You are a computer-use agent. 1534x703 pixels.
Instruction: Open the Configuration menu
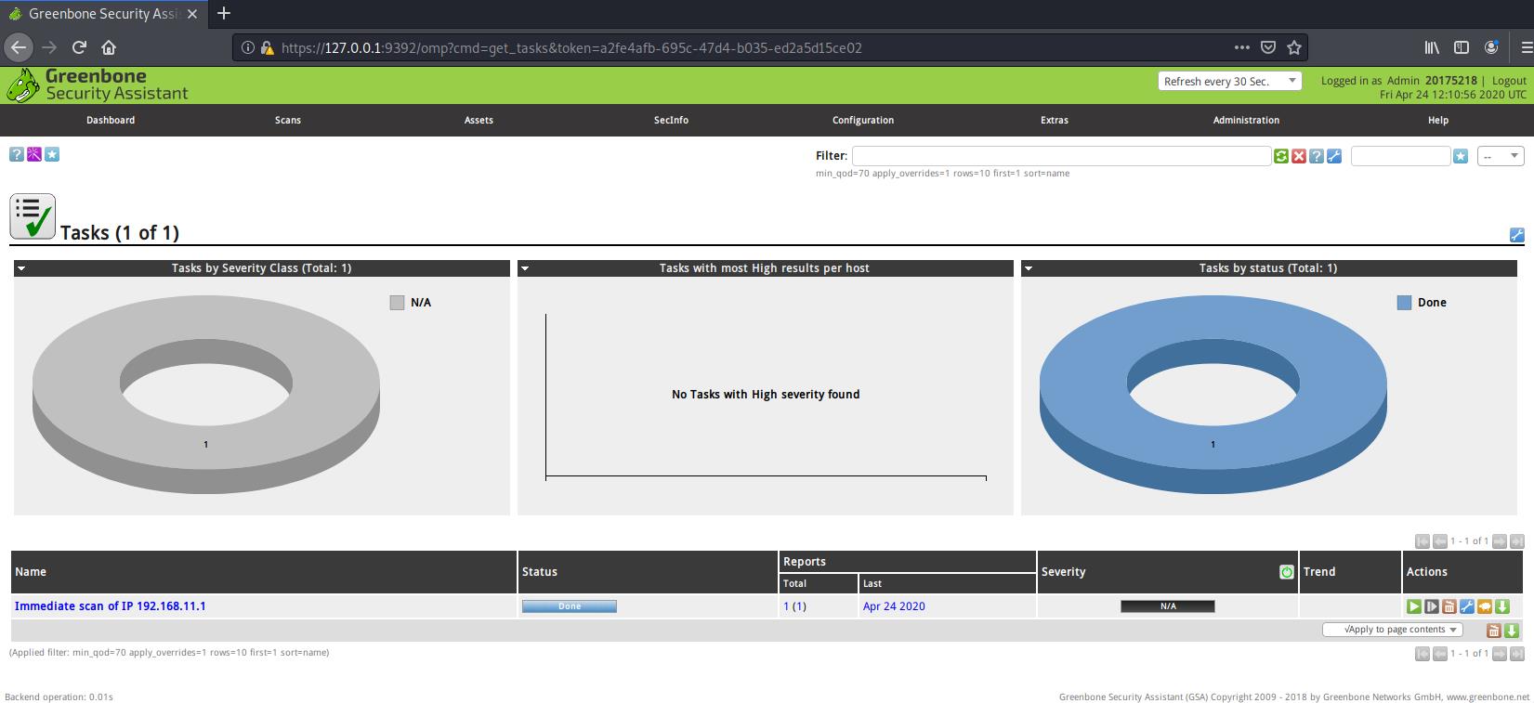[863, 120]
